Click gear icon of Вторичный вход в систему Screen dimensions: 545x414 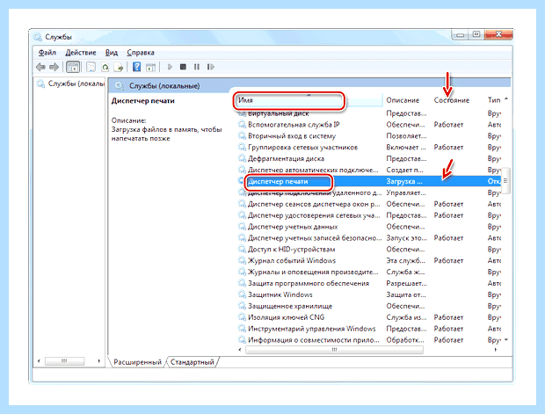coord(242,136)
